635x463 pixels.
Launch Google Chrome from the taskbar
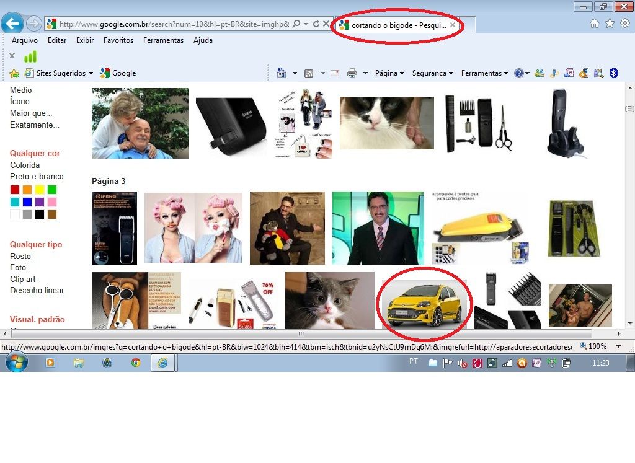(136, 363)
